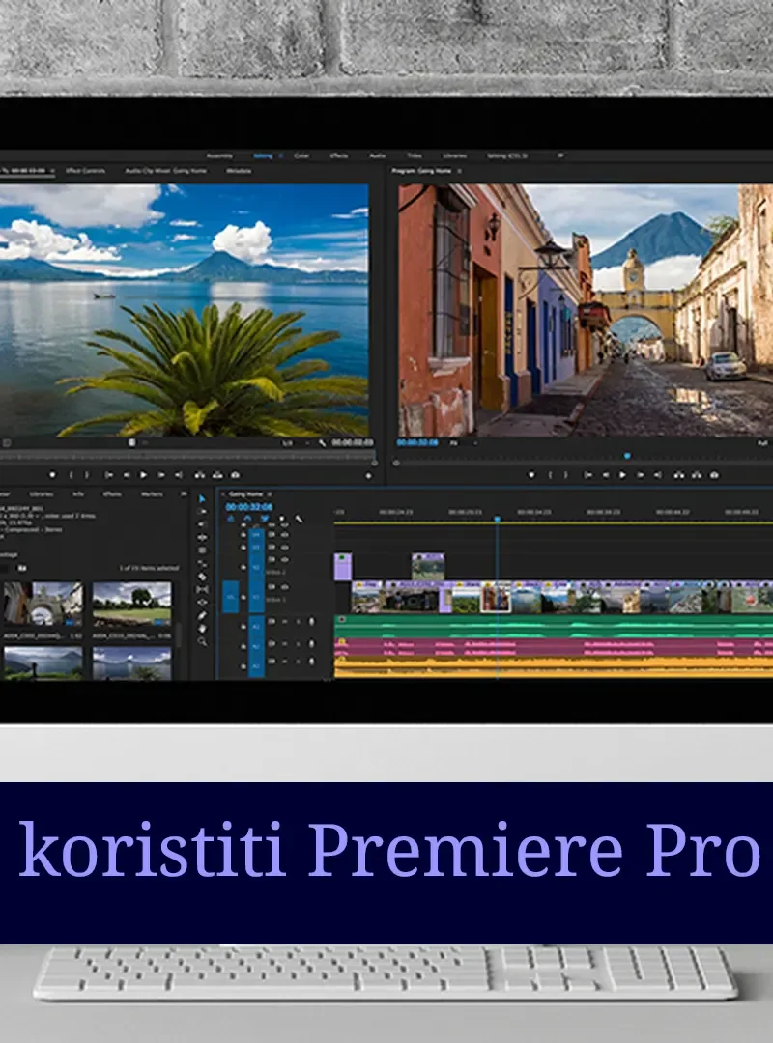The height and width of the screenshot is (1043, 773).
Task: Select the Rolling Edit tool
Action: pyautogui.click(x=202, y=550)
